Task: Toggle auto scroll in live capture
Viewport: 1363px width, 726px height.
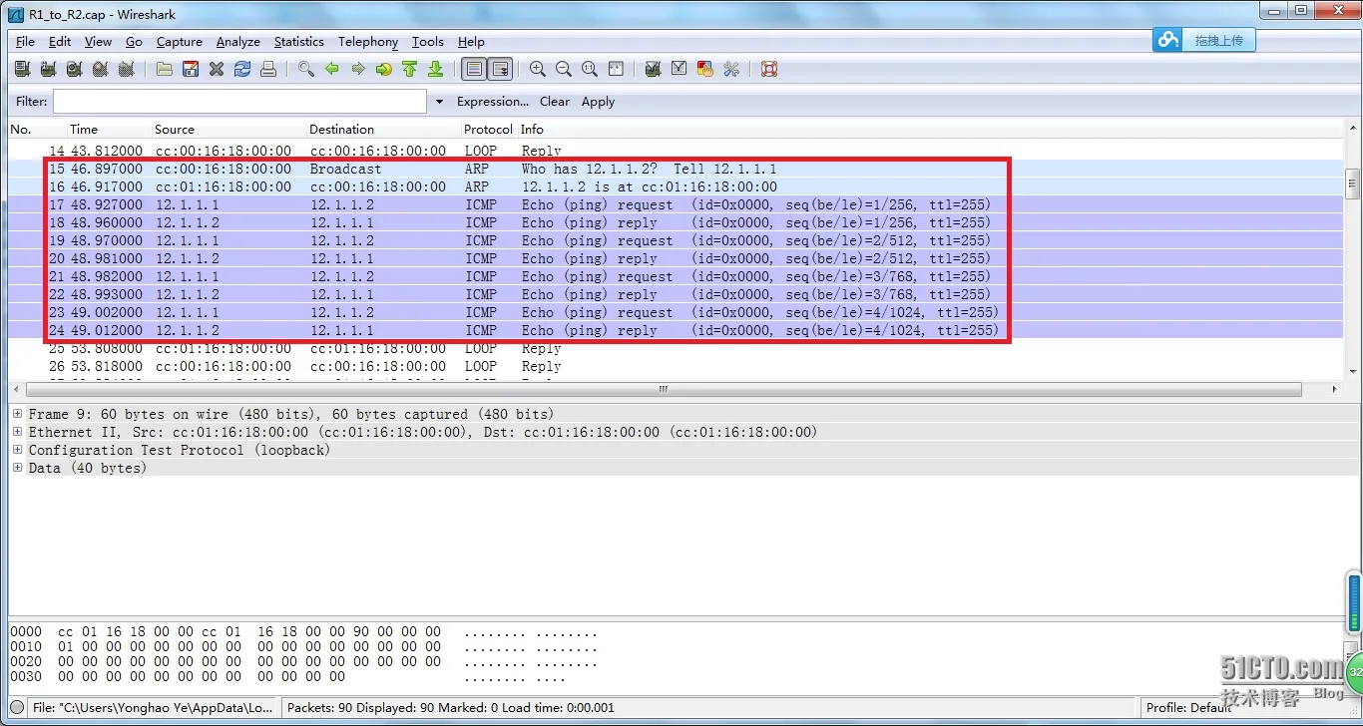Action: pyautogui.click(x=500, y=69)
